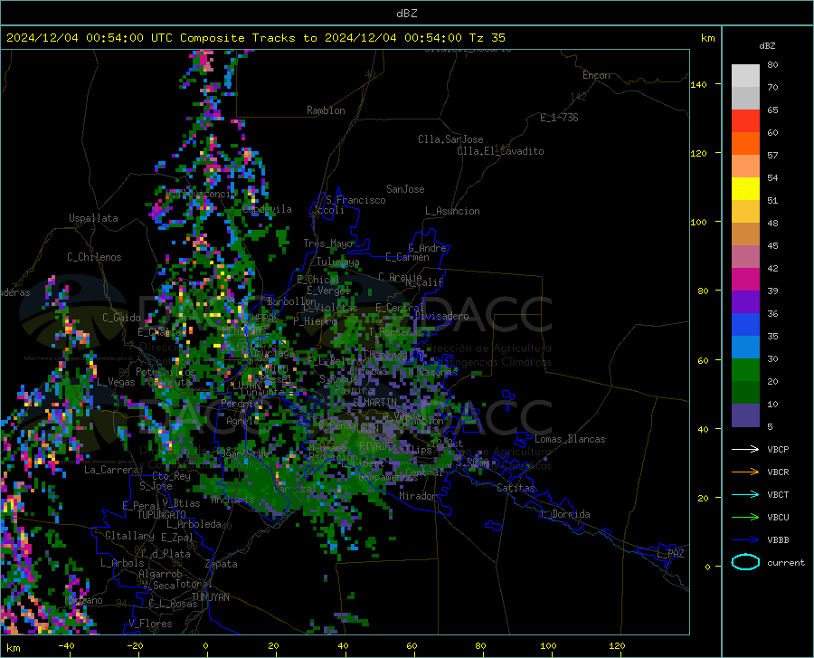Click the blue VBBB arrow in legend

(x=745, y=540)
